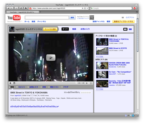Click the ログアウト logout link
The height and width of the screenshot is (124, 144).
[x=130, y=17]
